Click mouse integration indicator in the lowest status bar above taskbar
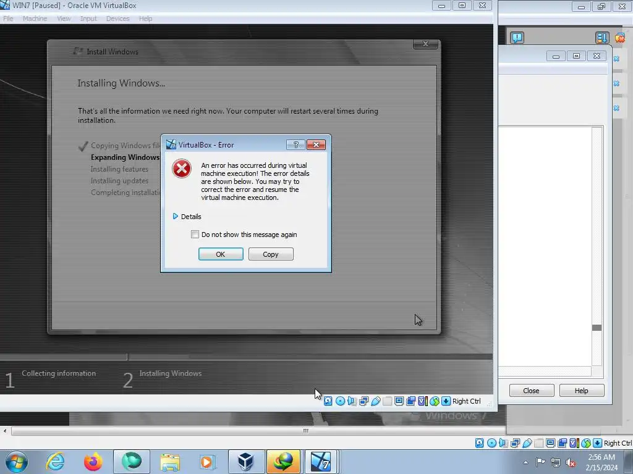Screen dimensions: 633x474 [x=586, y=443]
